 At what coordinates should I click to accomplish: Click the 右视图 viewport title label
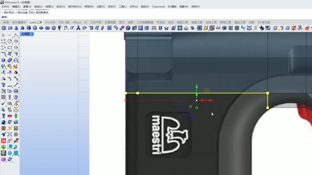click(x=26, y=34)
